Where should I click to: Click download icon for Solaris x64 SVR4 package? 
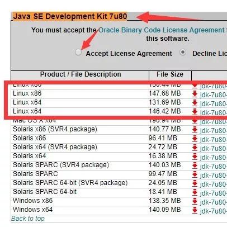tap(195, 148)
